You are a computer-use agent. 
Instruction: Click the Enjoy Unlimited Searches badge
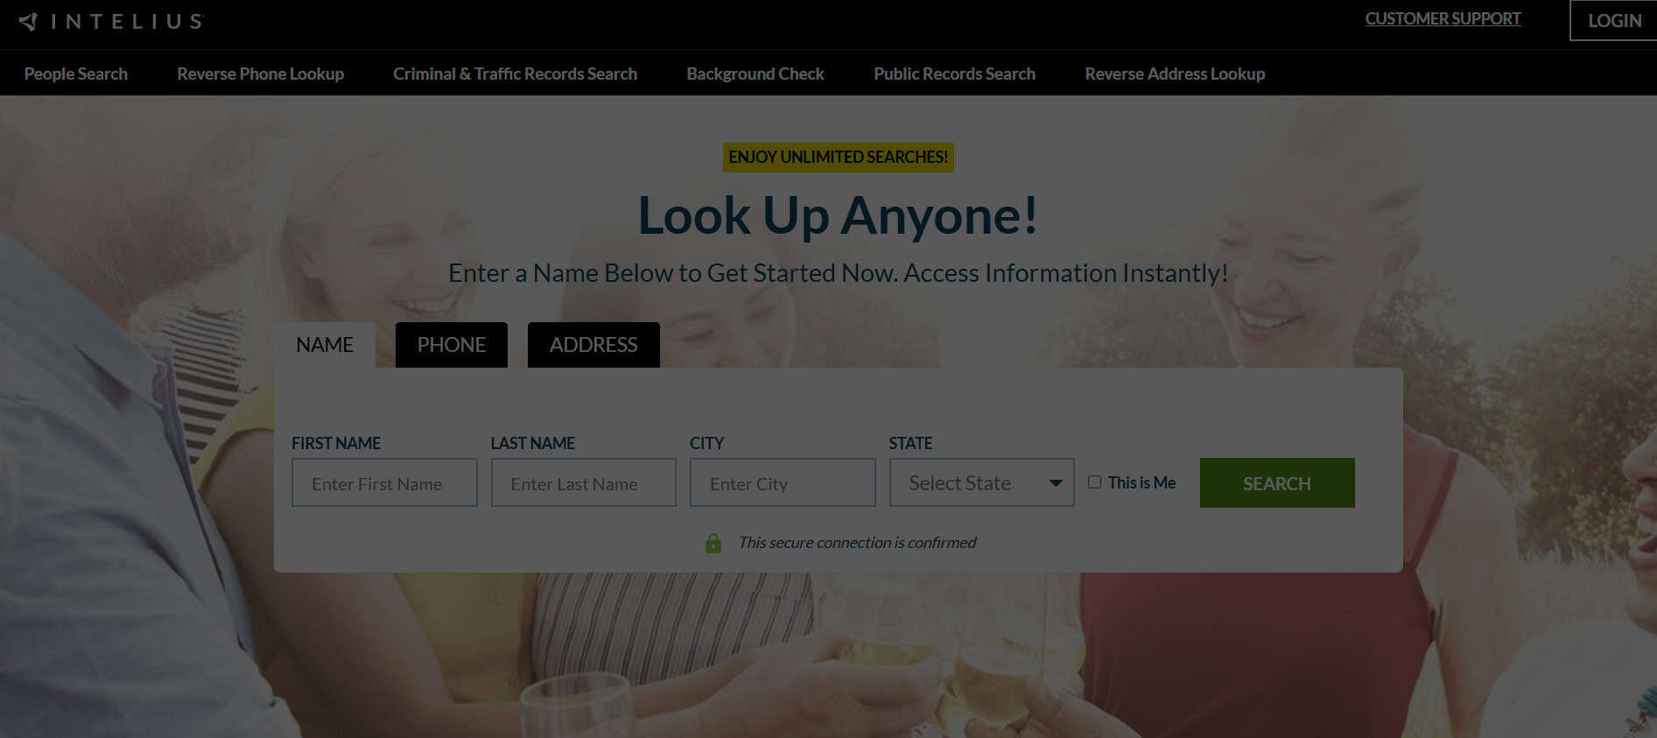[838, 158]
